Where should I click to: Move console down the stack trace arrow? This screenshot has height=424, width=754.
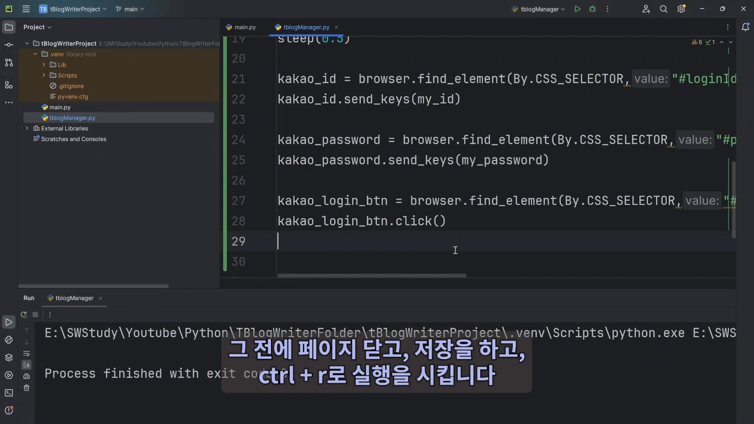click(x=26, y=342)
